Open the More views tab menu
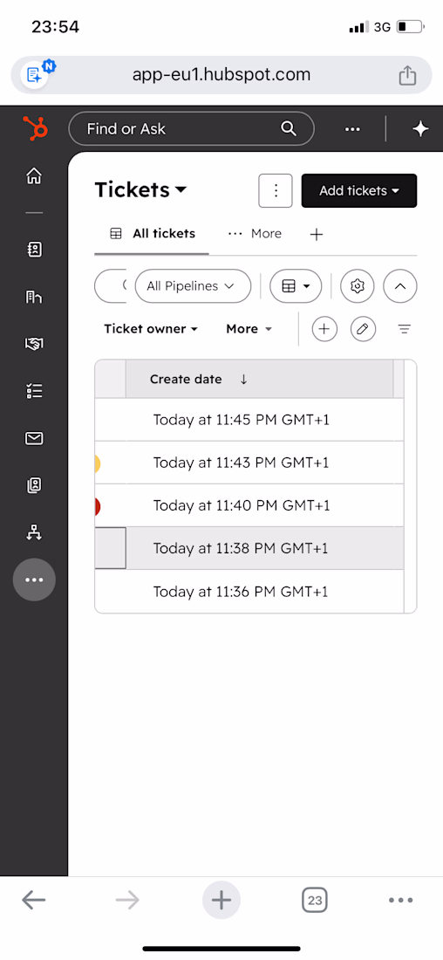This screenshot has width=443, height=960. pos(255,234)
